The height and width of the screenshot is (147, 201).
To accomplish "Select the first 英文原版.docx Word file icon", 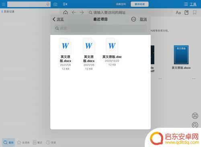I will pyautogui.click(x=66, y=46).
